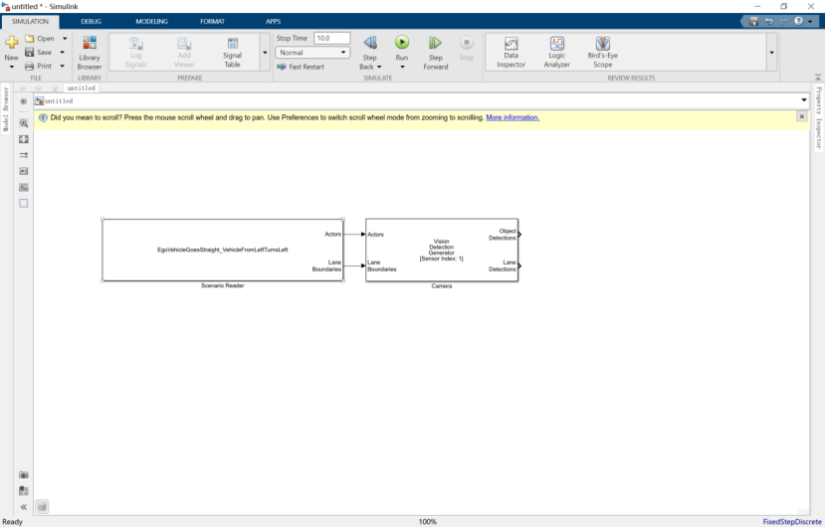Click the quick access Undo icon
This screenshot has width=826, height=527.
coord(769,21)
